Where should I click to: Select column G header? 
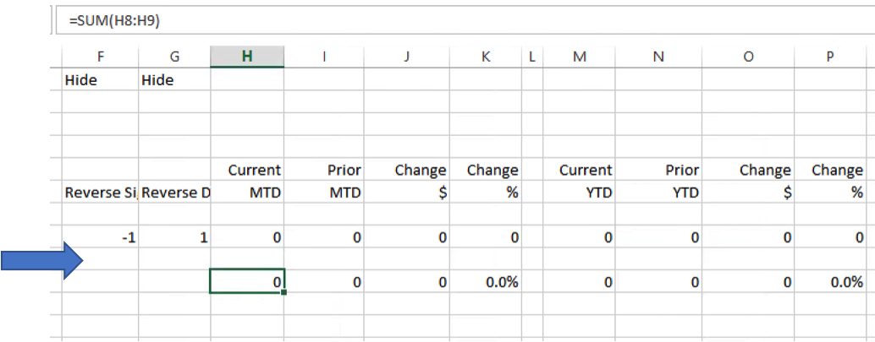[174, 57]
